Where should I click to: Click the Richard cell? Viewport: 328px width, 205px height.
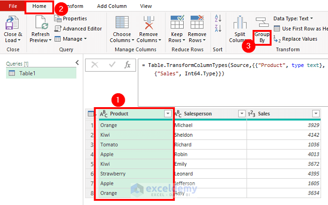[210, 145]
